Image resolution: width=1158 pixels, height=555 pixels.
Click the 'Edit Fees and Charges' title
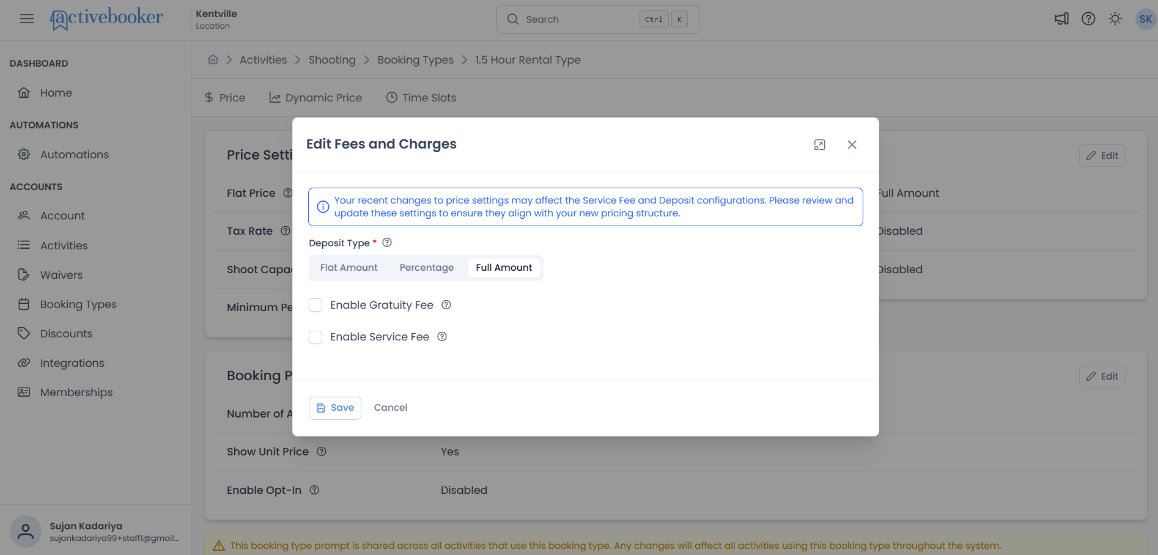pos(382,144)
